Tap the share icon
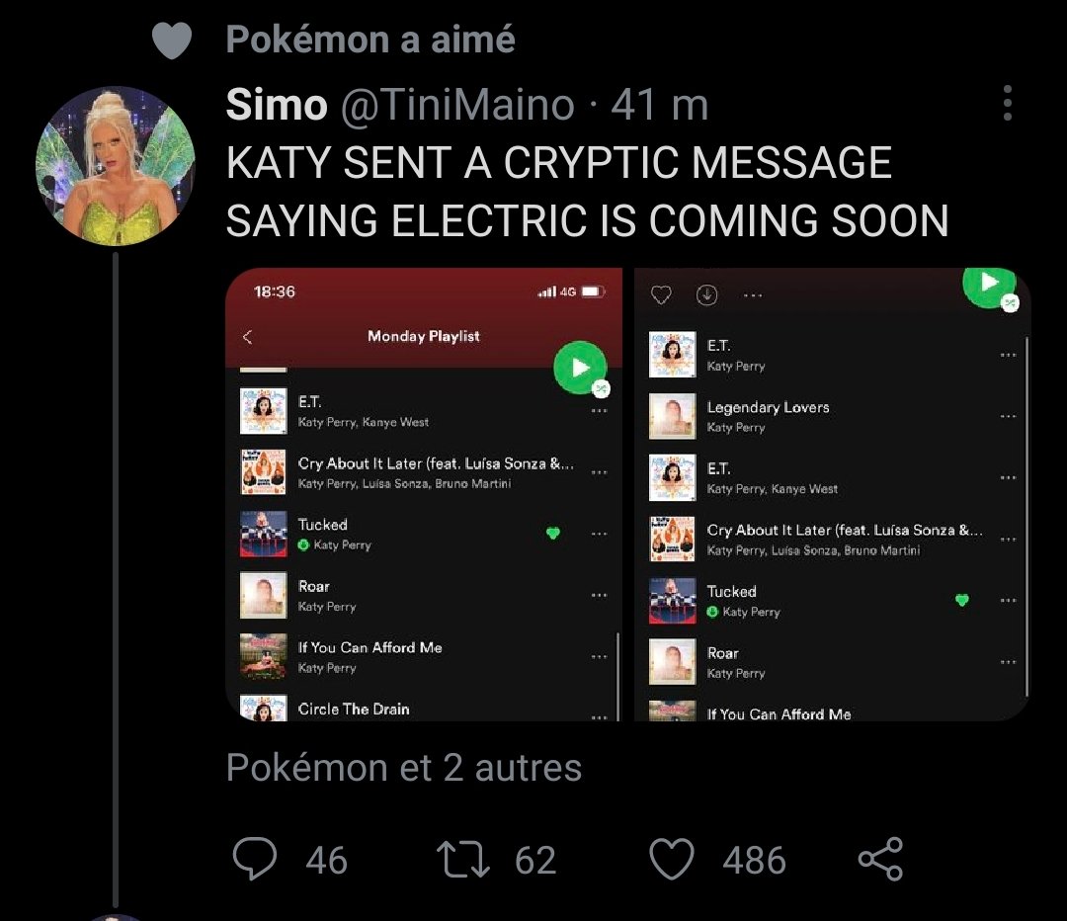The height and width of the screenshot is (921, 1067). click(880, 859)
